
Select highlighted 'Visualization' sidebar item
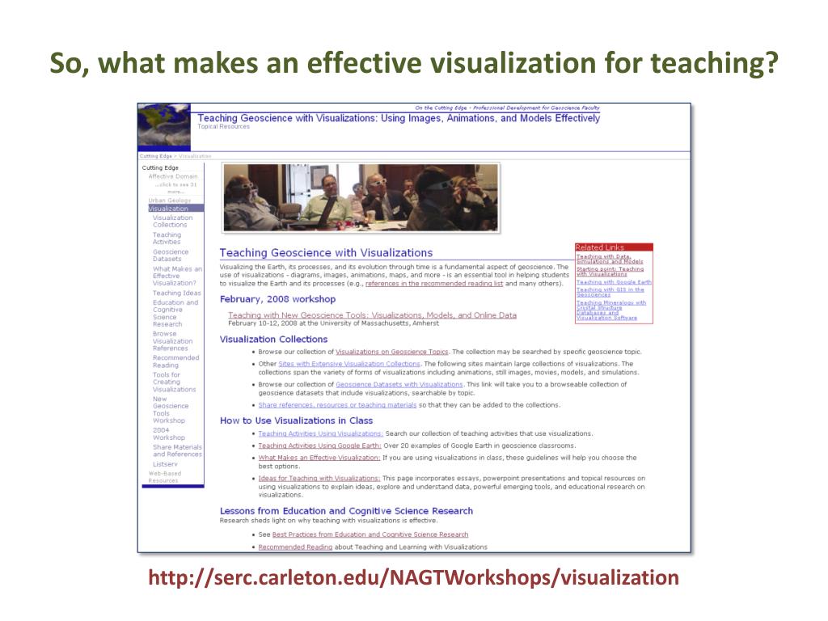tap(175, 209)
